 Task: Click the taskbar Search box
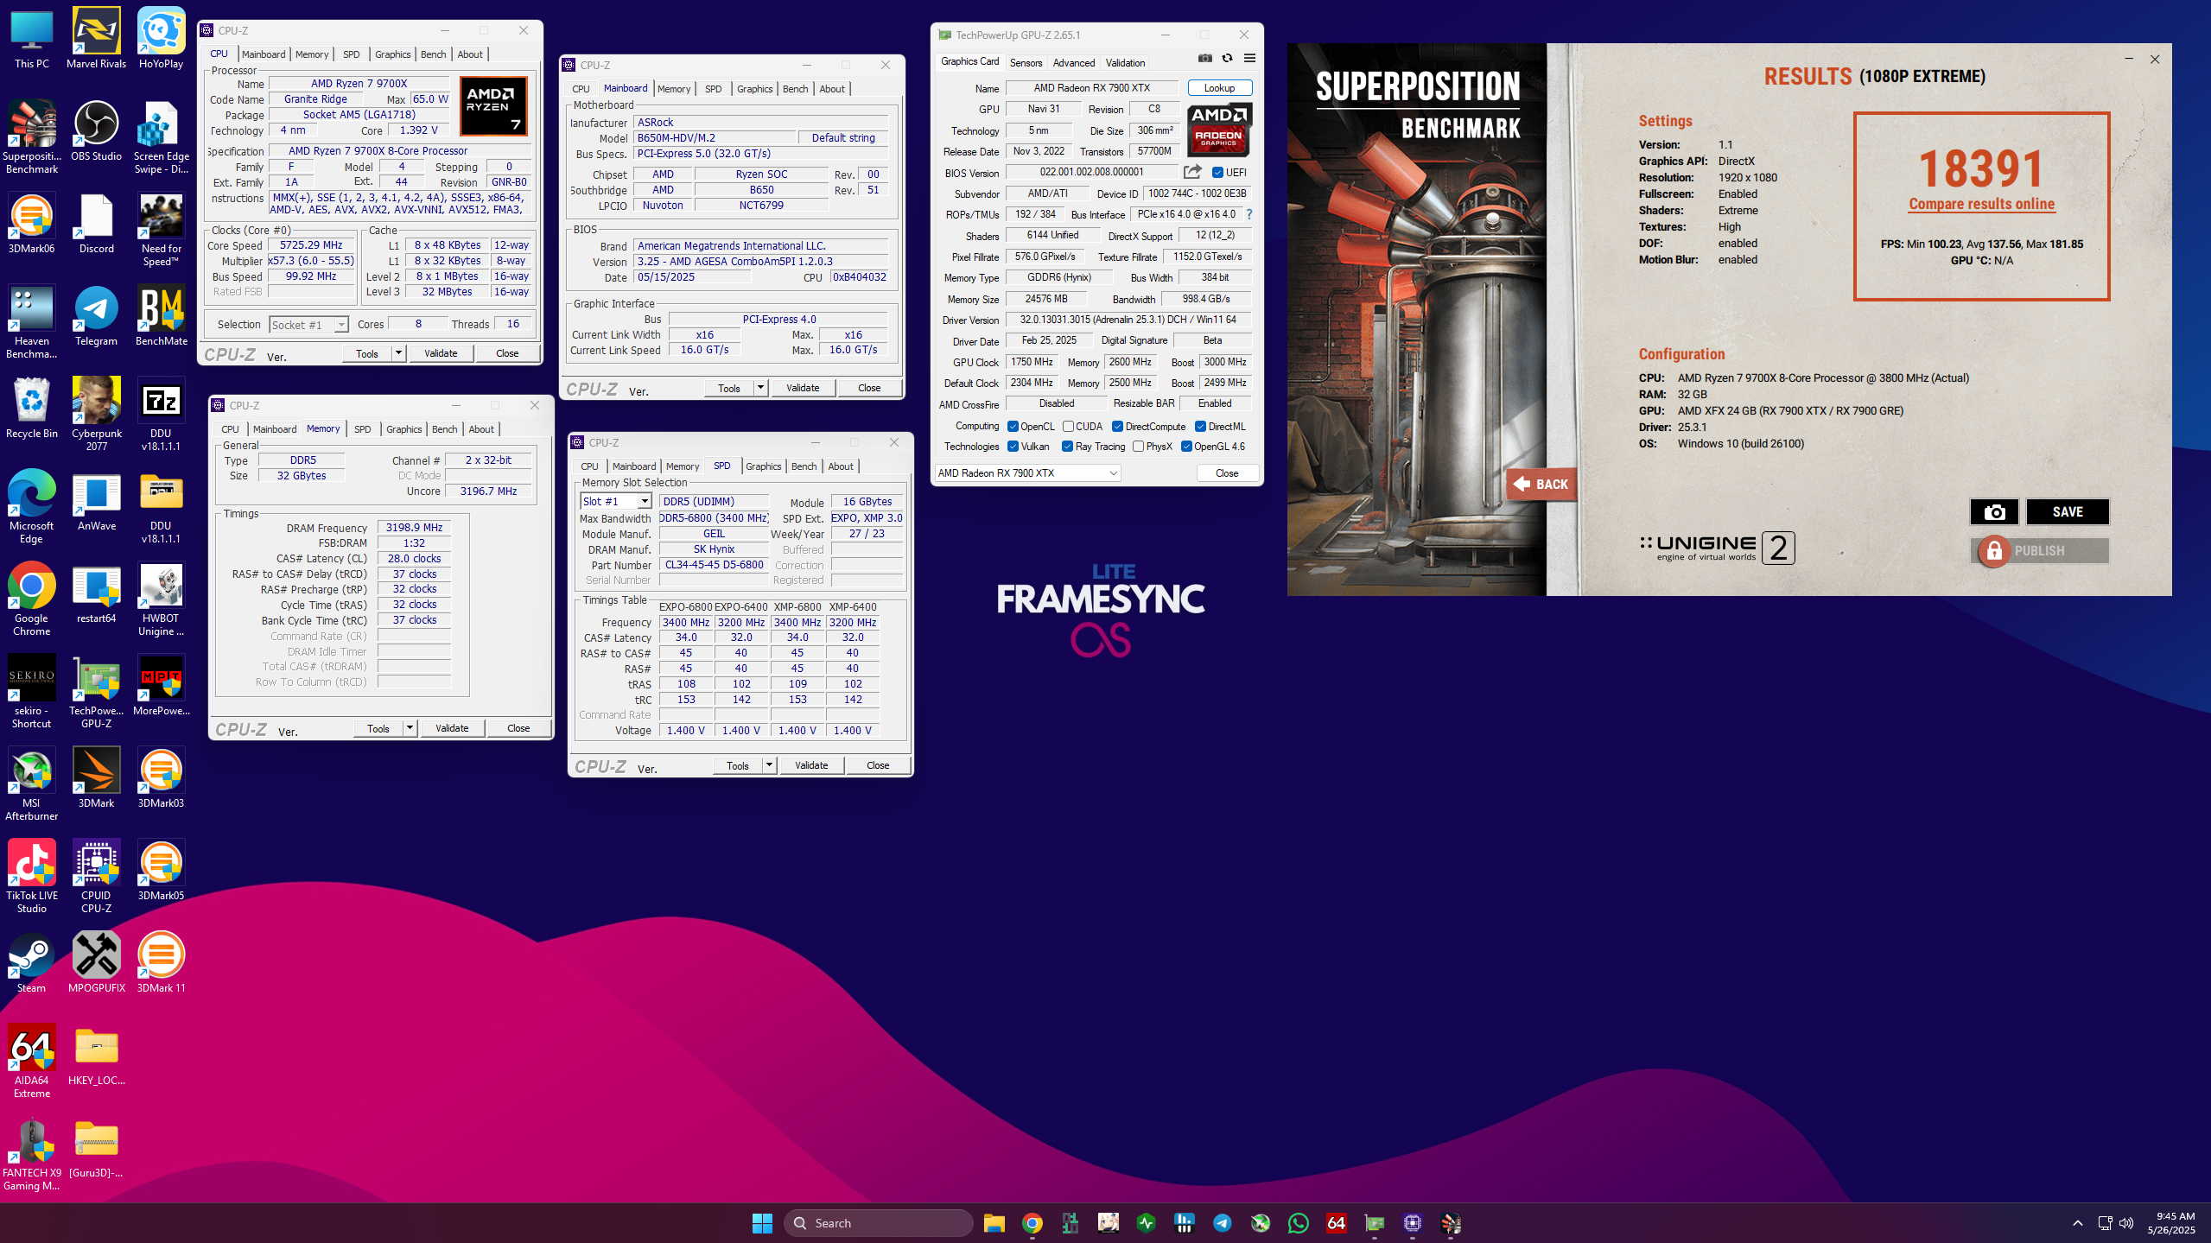878,1222
